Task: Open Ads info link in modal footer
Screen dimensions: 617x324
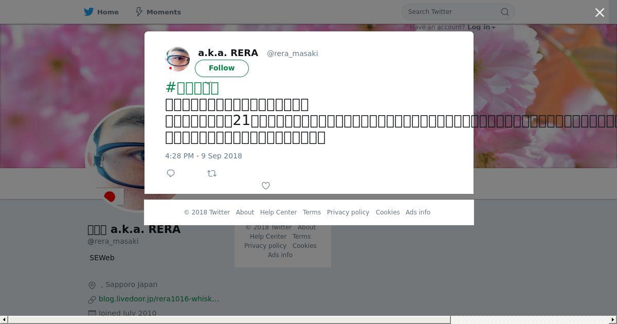Action: click(x=418, y=212)
